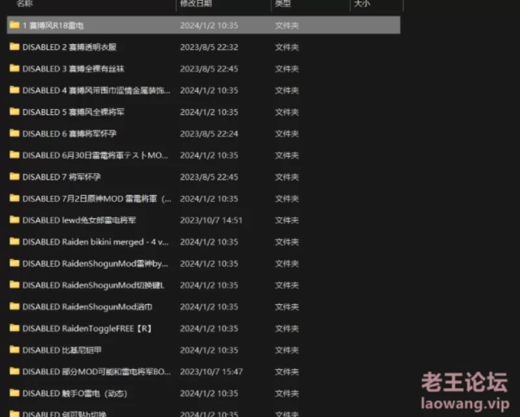Click the date '2023/8/5 22:24'

pos(209,134)
